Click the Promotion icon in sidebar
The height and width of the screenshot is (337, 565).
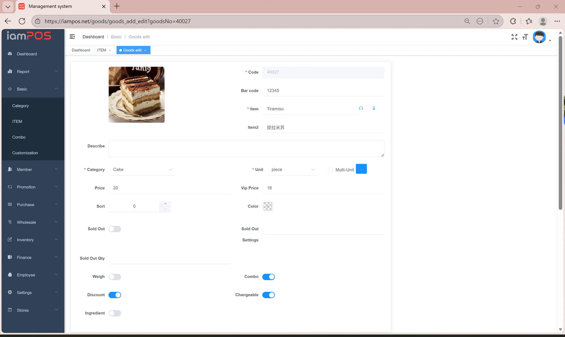pos(10,187)
